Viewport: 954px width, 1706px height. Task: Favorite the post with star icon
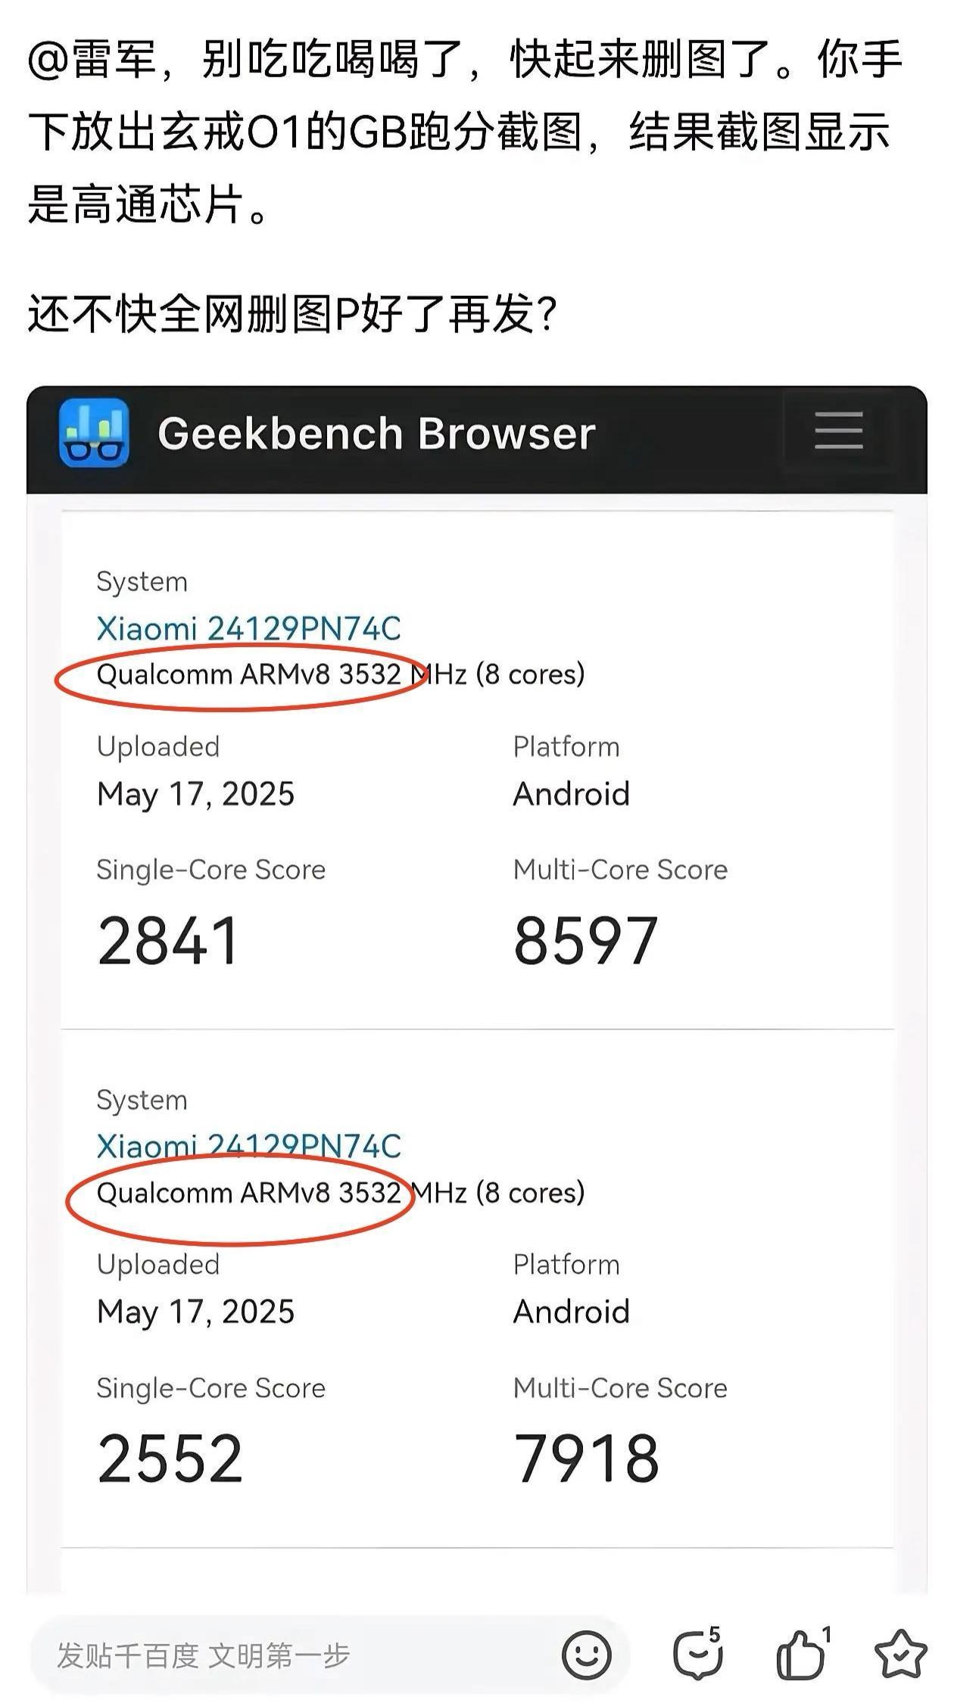pos(900,1655)
